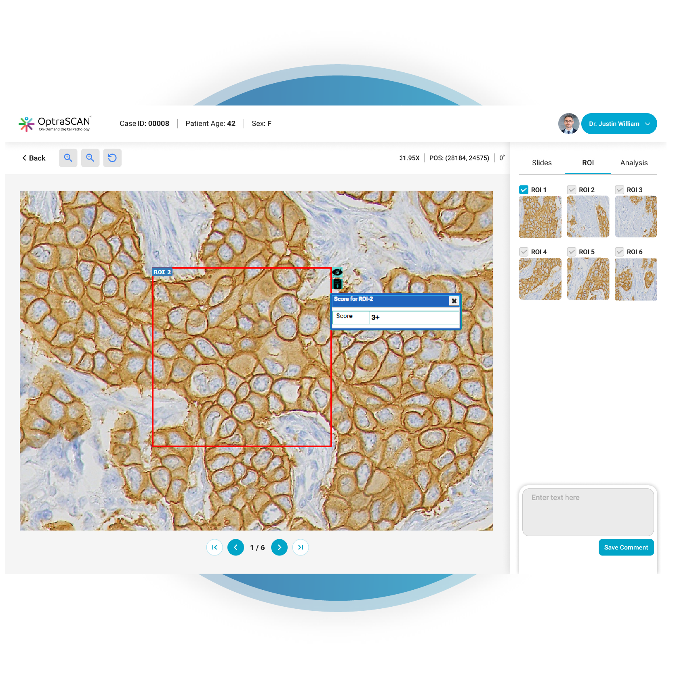Select the ROI 6 thumbnail image
This screenshot has height=675, width=675.
click(636, 279)
